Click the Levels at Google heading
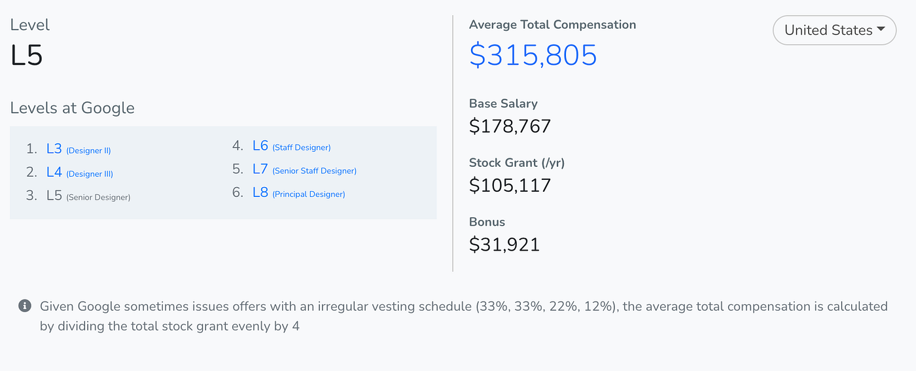916x371 pixels. point(73,108)
